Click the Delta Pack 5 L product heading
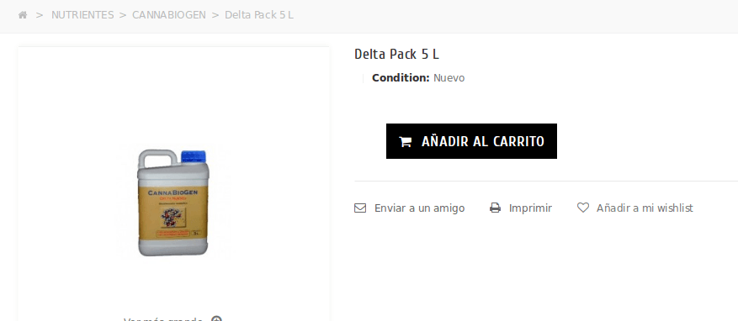 click(396, 54)
